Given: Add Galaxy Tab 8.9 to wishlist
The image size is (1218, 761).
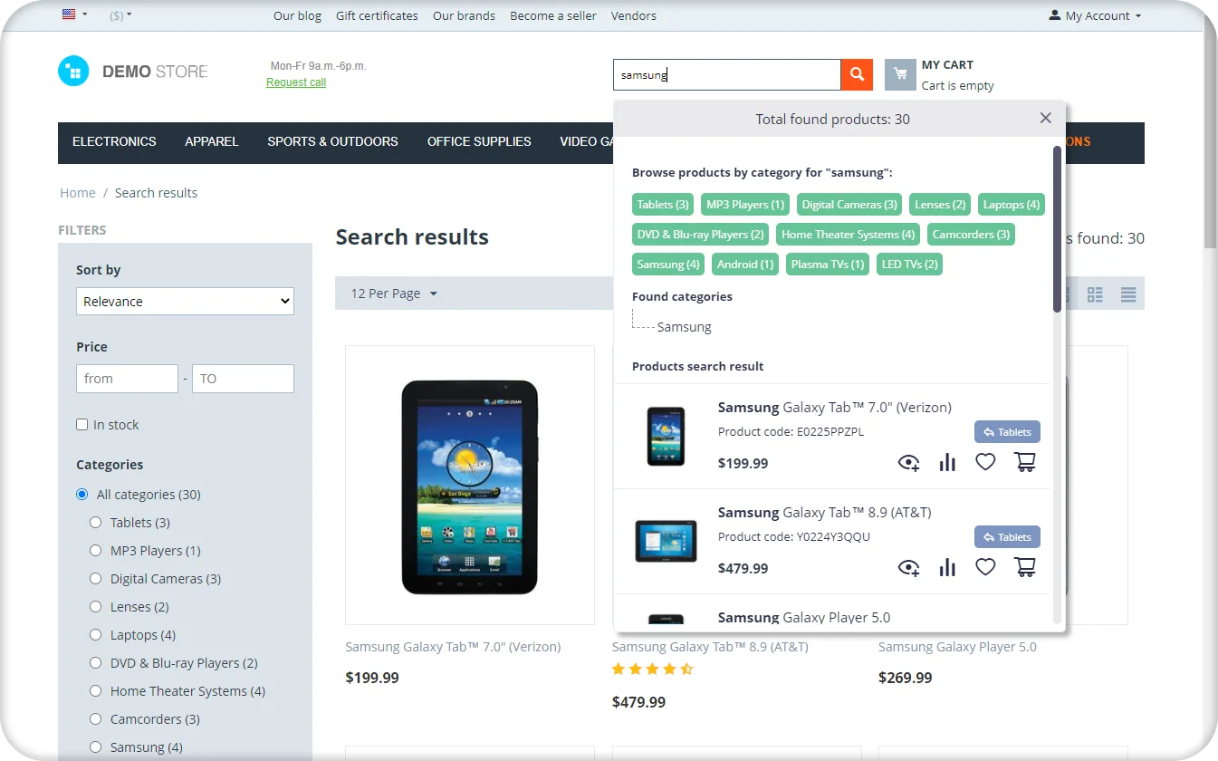Looking at the screenshot, I should (985, 567).
